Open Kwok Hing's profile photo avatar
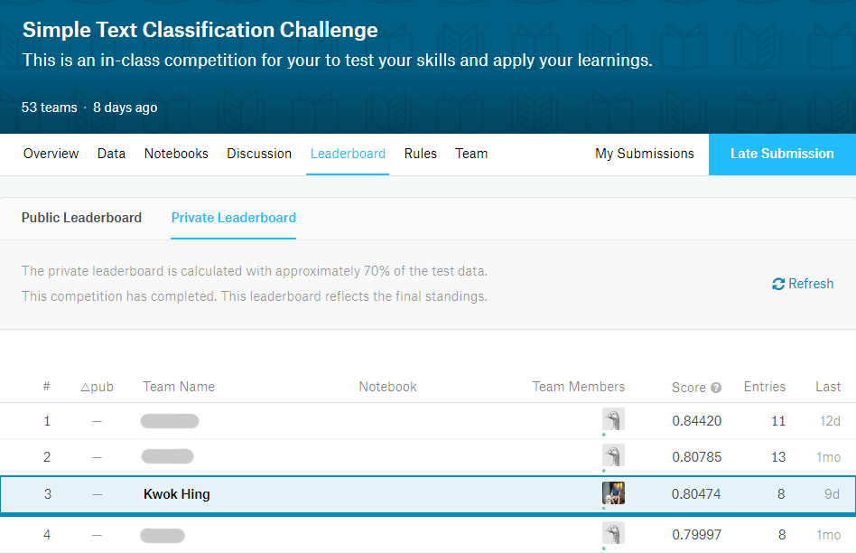Screen dimensions: 856x553 pos(613,492)
